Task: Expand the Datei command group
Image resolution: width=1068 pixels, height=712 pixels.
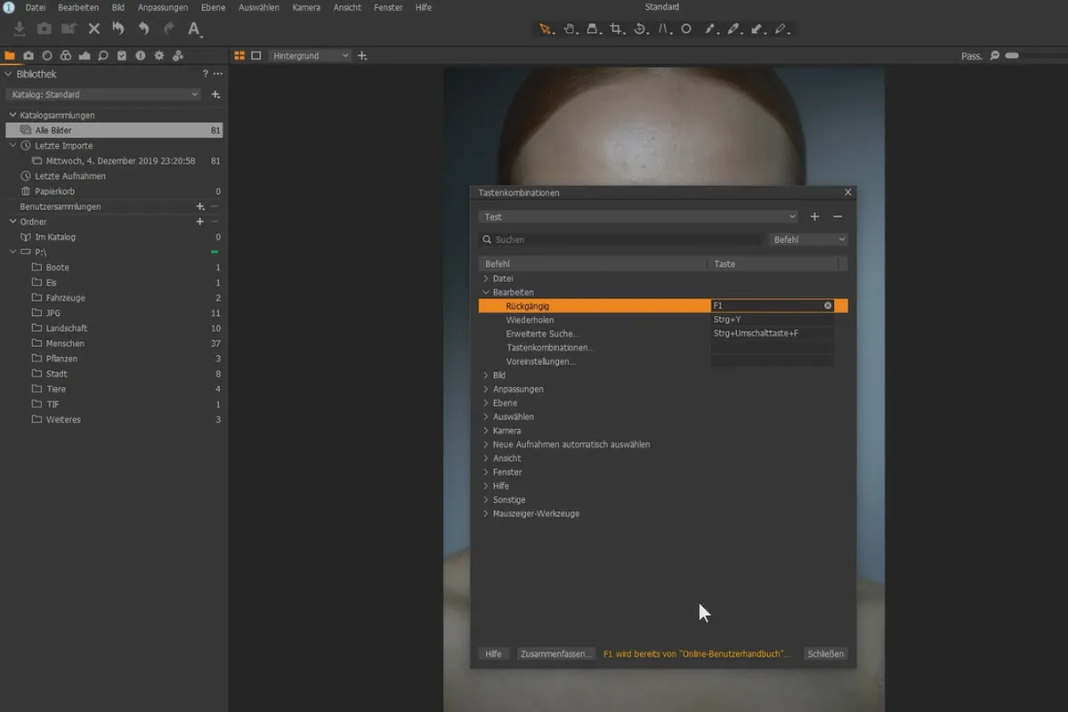Action: click(486, 279)
